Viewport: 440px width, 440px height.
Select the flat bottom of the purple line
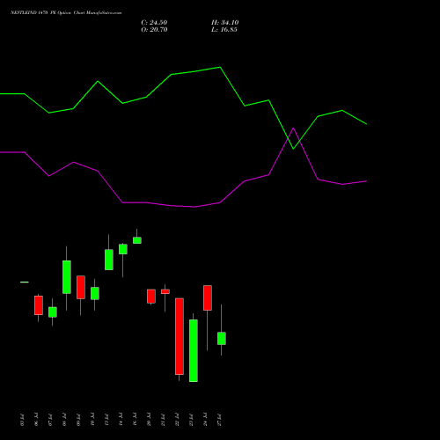171,204
